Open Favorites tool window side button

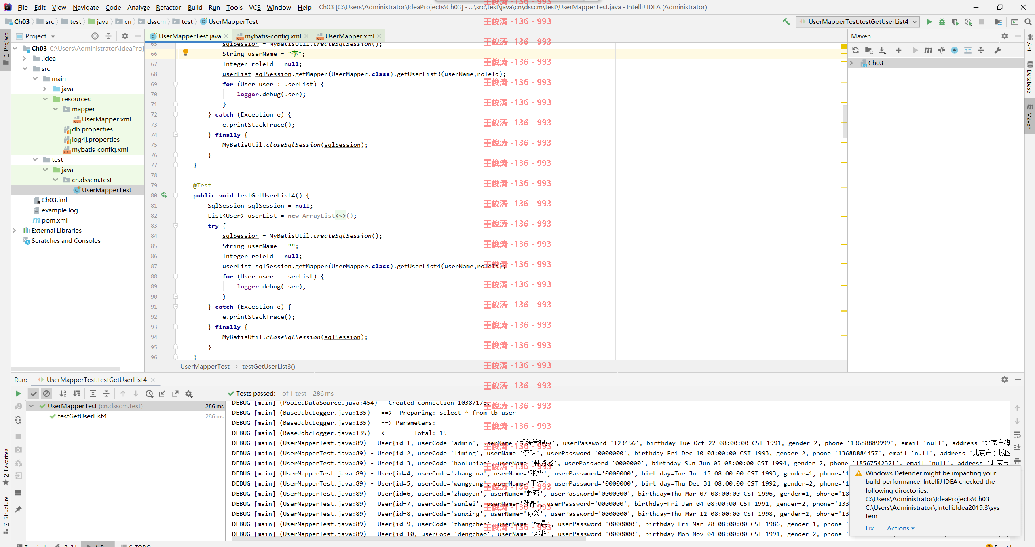pyautogui.click(x=6, y=466)
